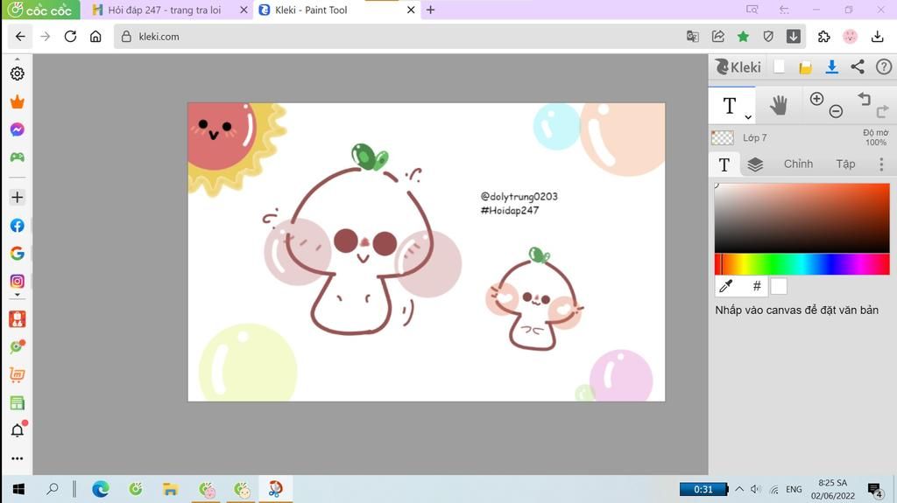897x503 pixels.
Task: Select the Hand pan tool
Action: pyautogui.click(x=778, y=105)
